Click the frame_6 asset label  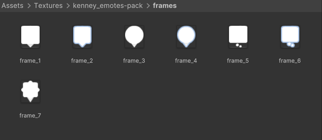click(290, 61)
